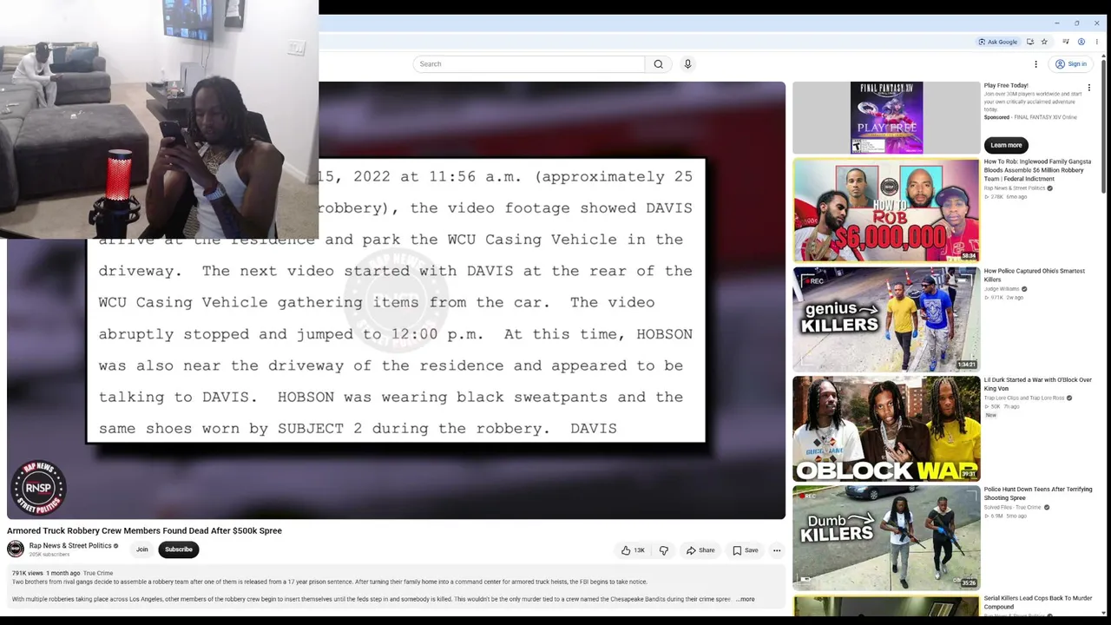Visit Judge Williams channel from the sidebar
The height and width of the screenshot is (625, 1111).
coord(1002,289)
